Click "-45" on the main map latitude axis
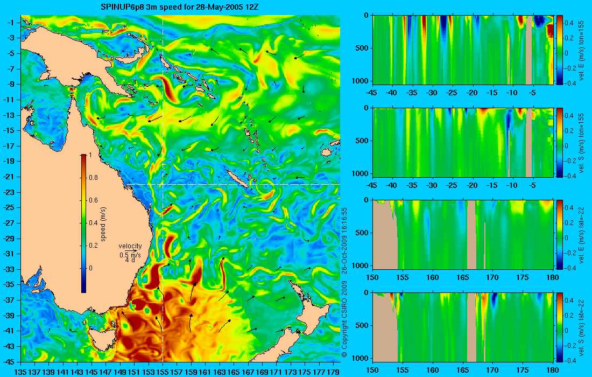The height and width of the screenshot is (377, 592). pos(9,361)
